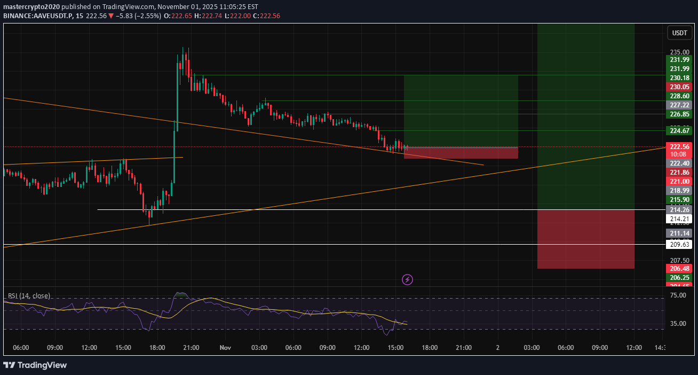Expand the Nov label on the time axis

[x=225, y=347]
